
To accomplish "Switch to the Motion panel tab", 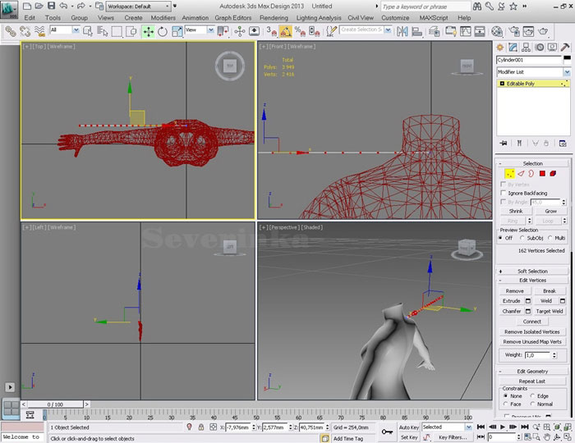I will [x=540, y=48].
